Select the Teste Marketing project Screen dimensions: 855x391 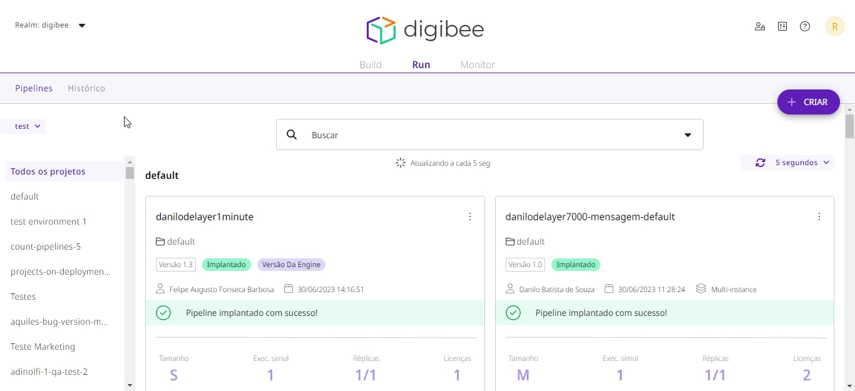tap(43, 347)
